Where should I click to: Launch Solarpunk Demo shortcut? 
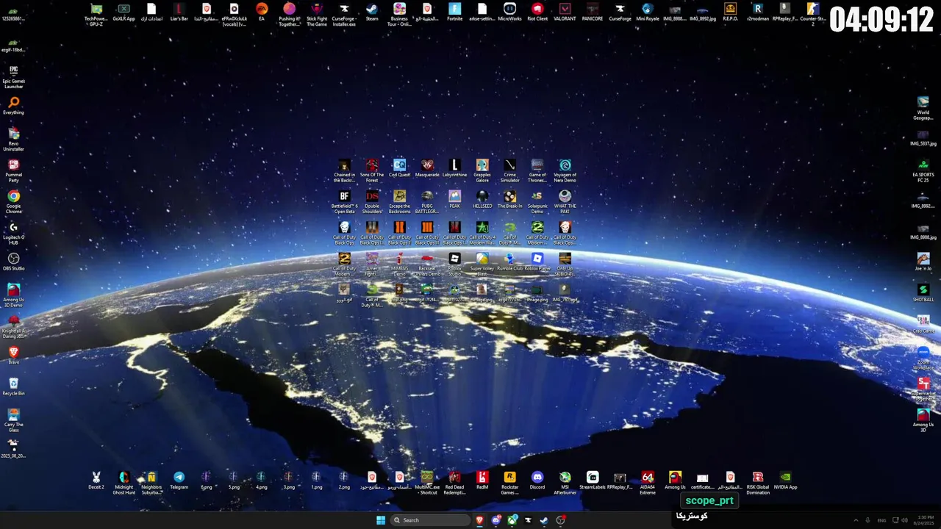tap(537, 202)
